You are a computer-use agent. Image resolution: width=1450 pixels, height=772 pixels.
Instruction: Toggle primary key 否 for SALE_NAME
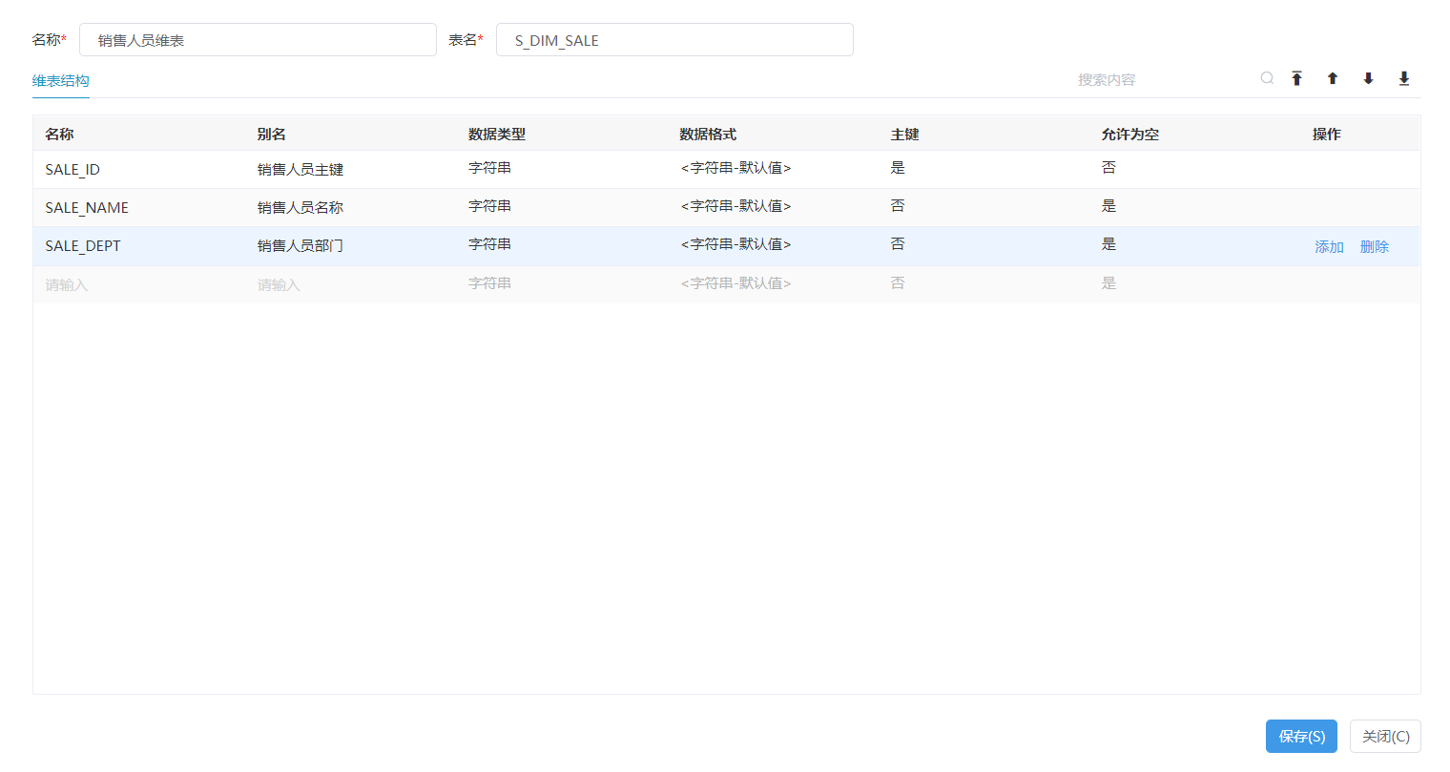point(898,206)
